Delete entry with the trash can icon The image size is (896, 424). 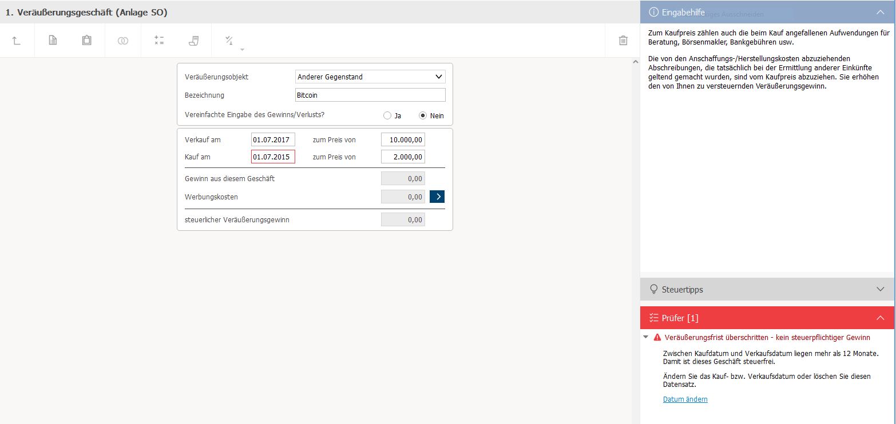[x=623, y=41]
